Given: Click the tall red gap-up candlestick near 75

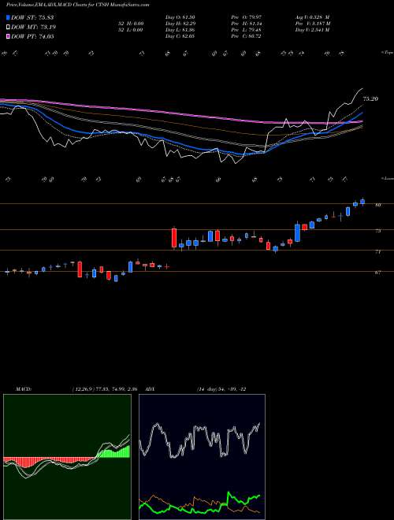Looking at the screenshot, I should (x=174, y=237).
